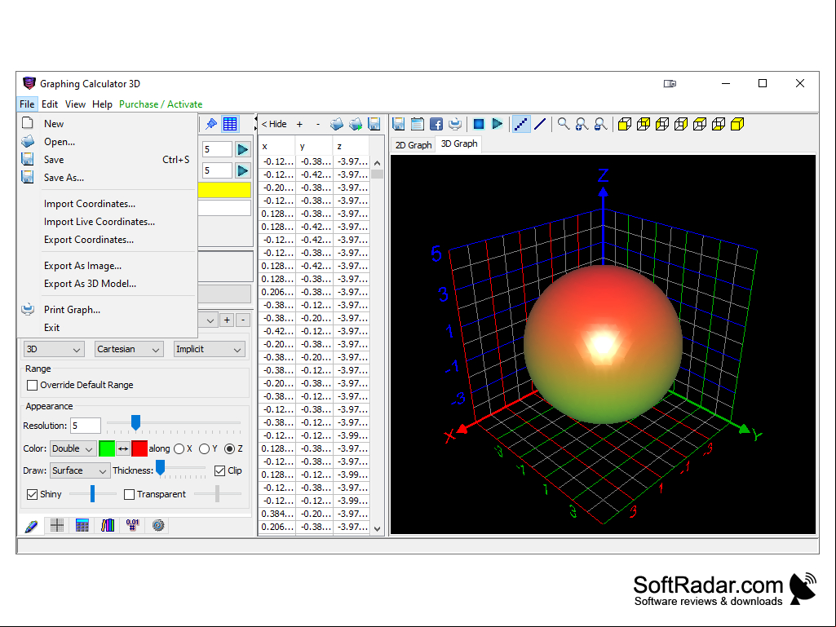Expand the dropdown arrow left of the plus button
836x627 pixels.
(x=210, y=320)
